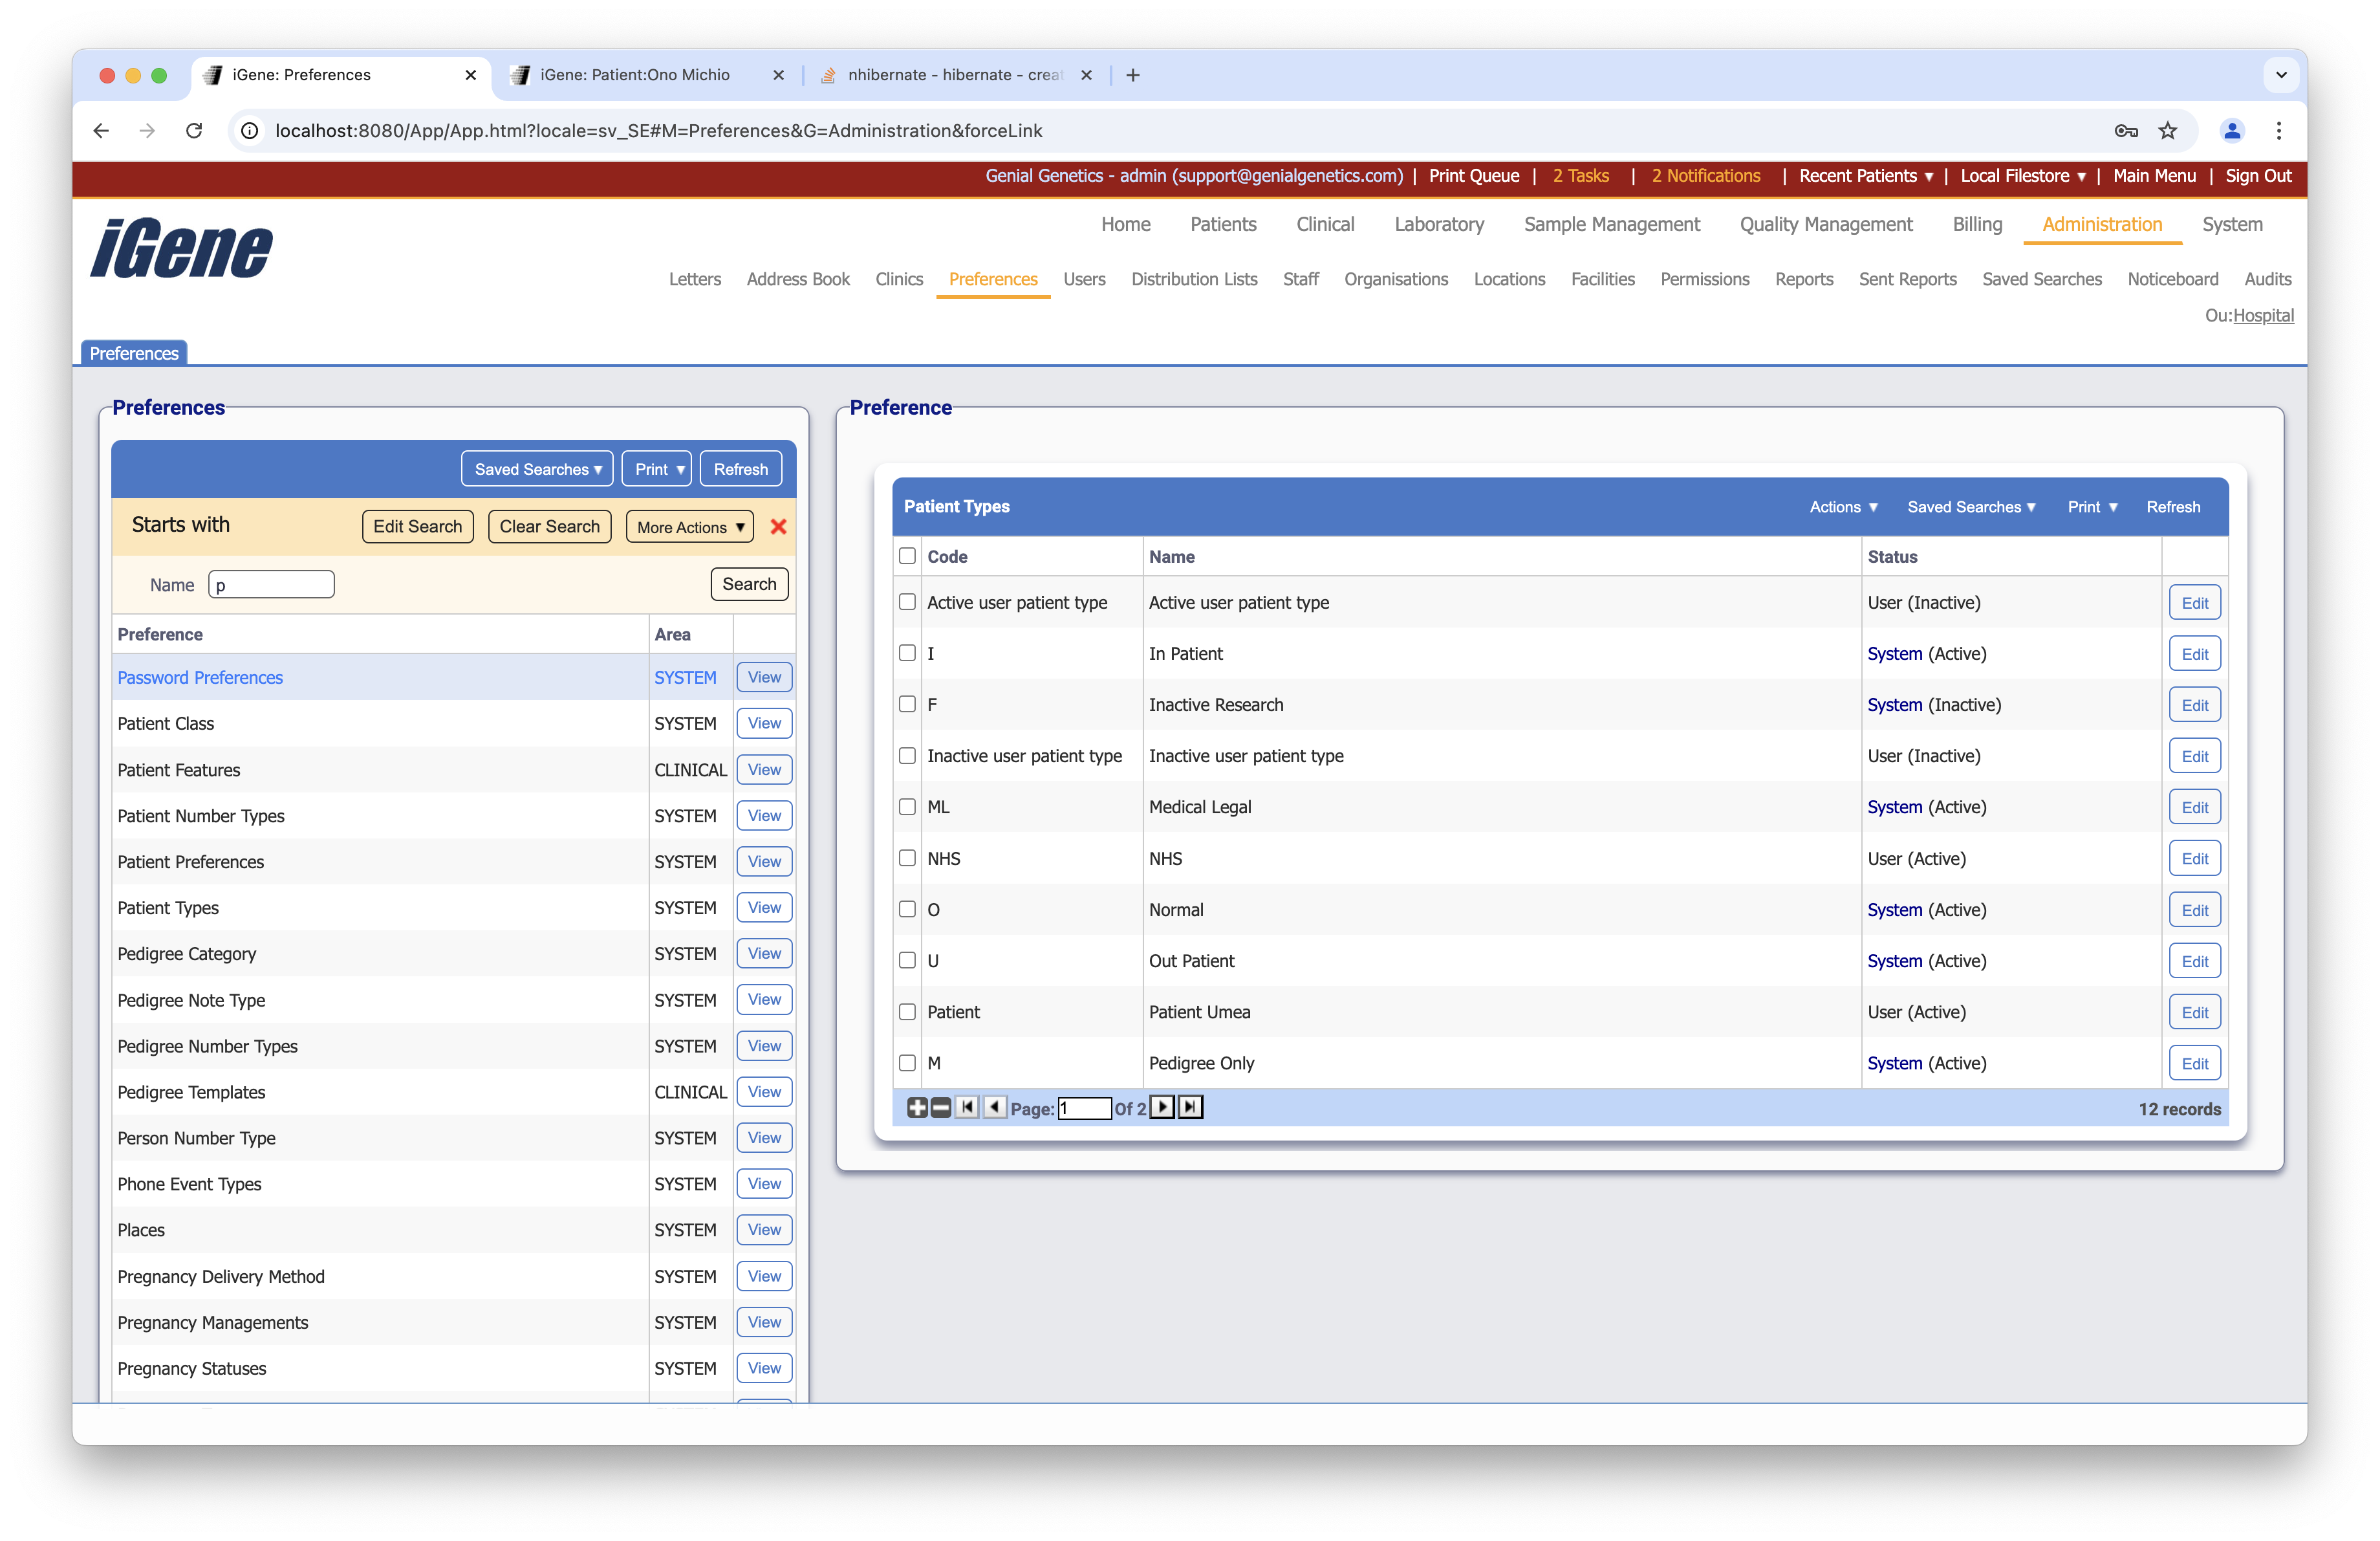Jump to last page of Patient Types
This screenshot has width=2380, height=1541.
coord(1190,1107)
